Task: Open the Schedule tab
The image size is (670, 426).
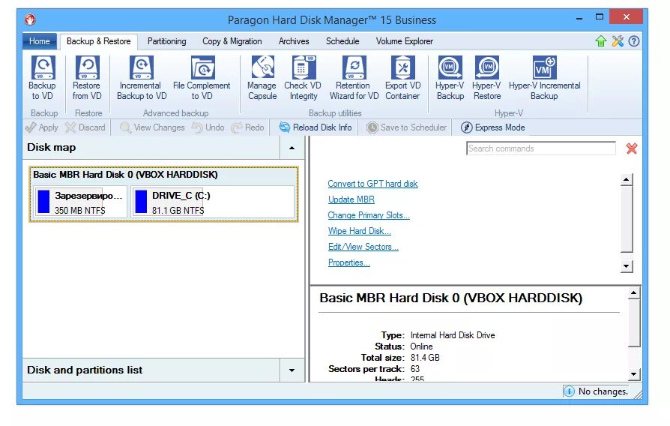Action: (x=342, y=41)
